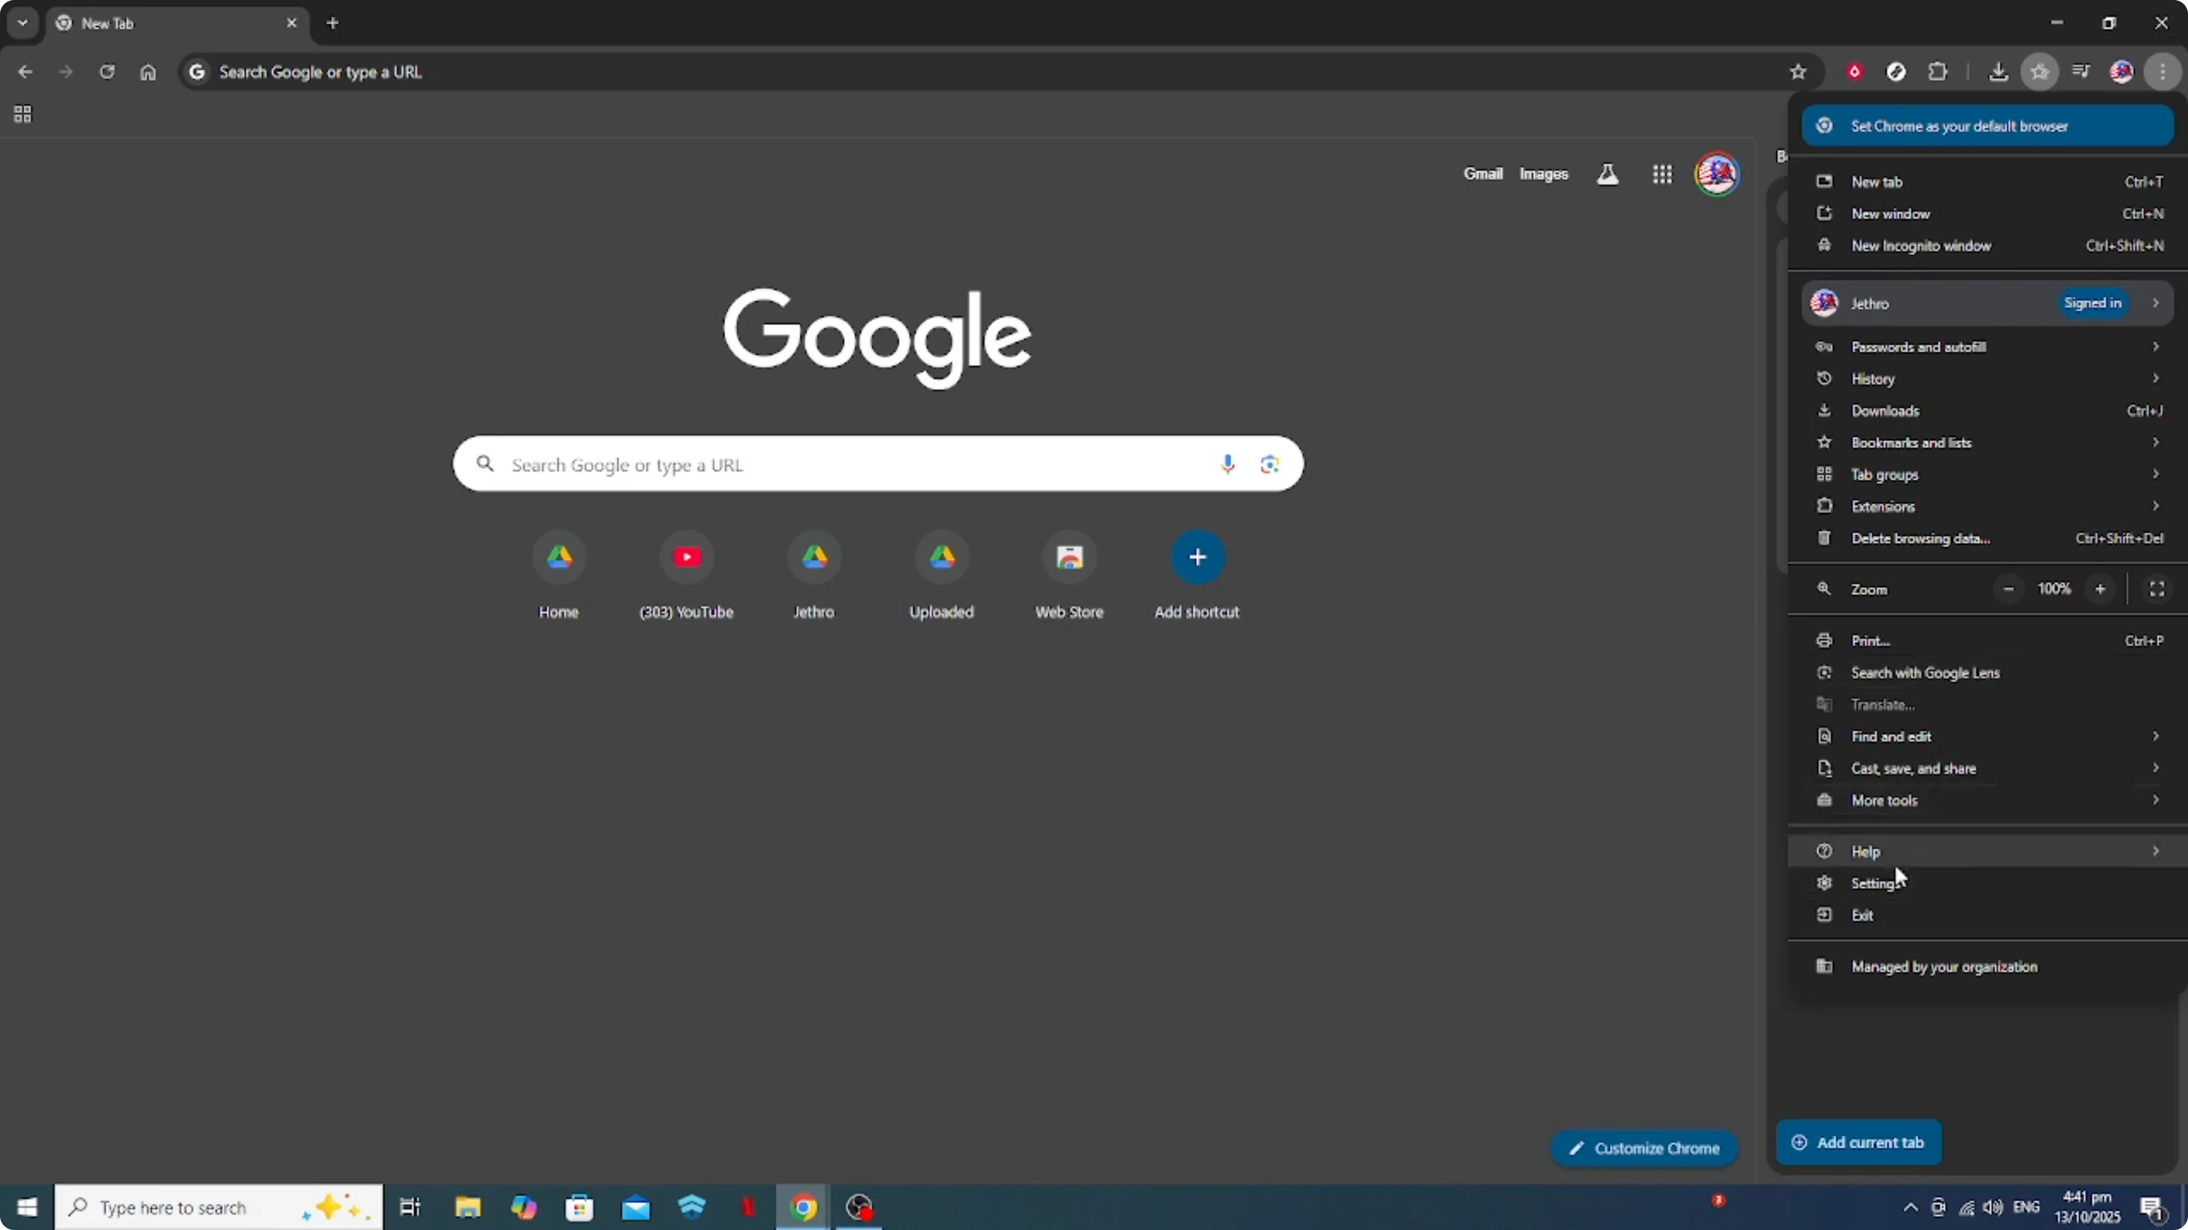Expand the More tools submenu
The width and height of the screenshot is (2188, 1230).
(x=1986, y=800)
